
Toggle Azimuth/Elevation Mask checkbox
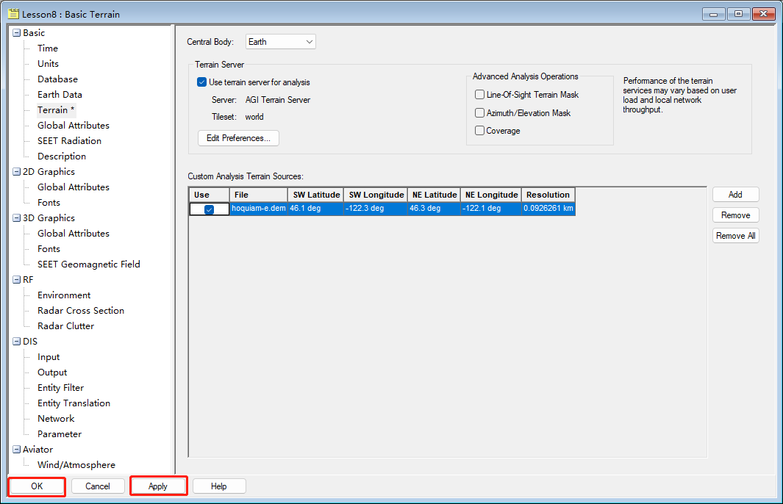coord(480,113)
